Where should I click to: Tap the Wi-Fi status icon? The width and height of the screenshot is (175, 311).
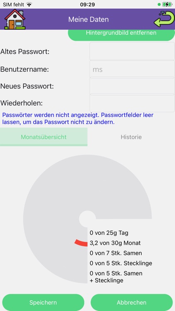(x=29, y=5)
